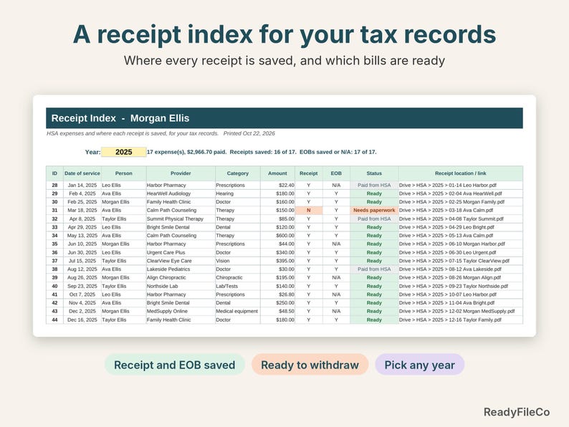
Task: Click 'HearWell Audiology' provider cell
Action: [x=181, y=193]
